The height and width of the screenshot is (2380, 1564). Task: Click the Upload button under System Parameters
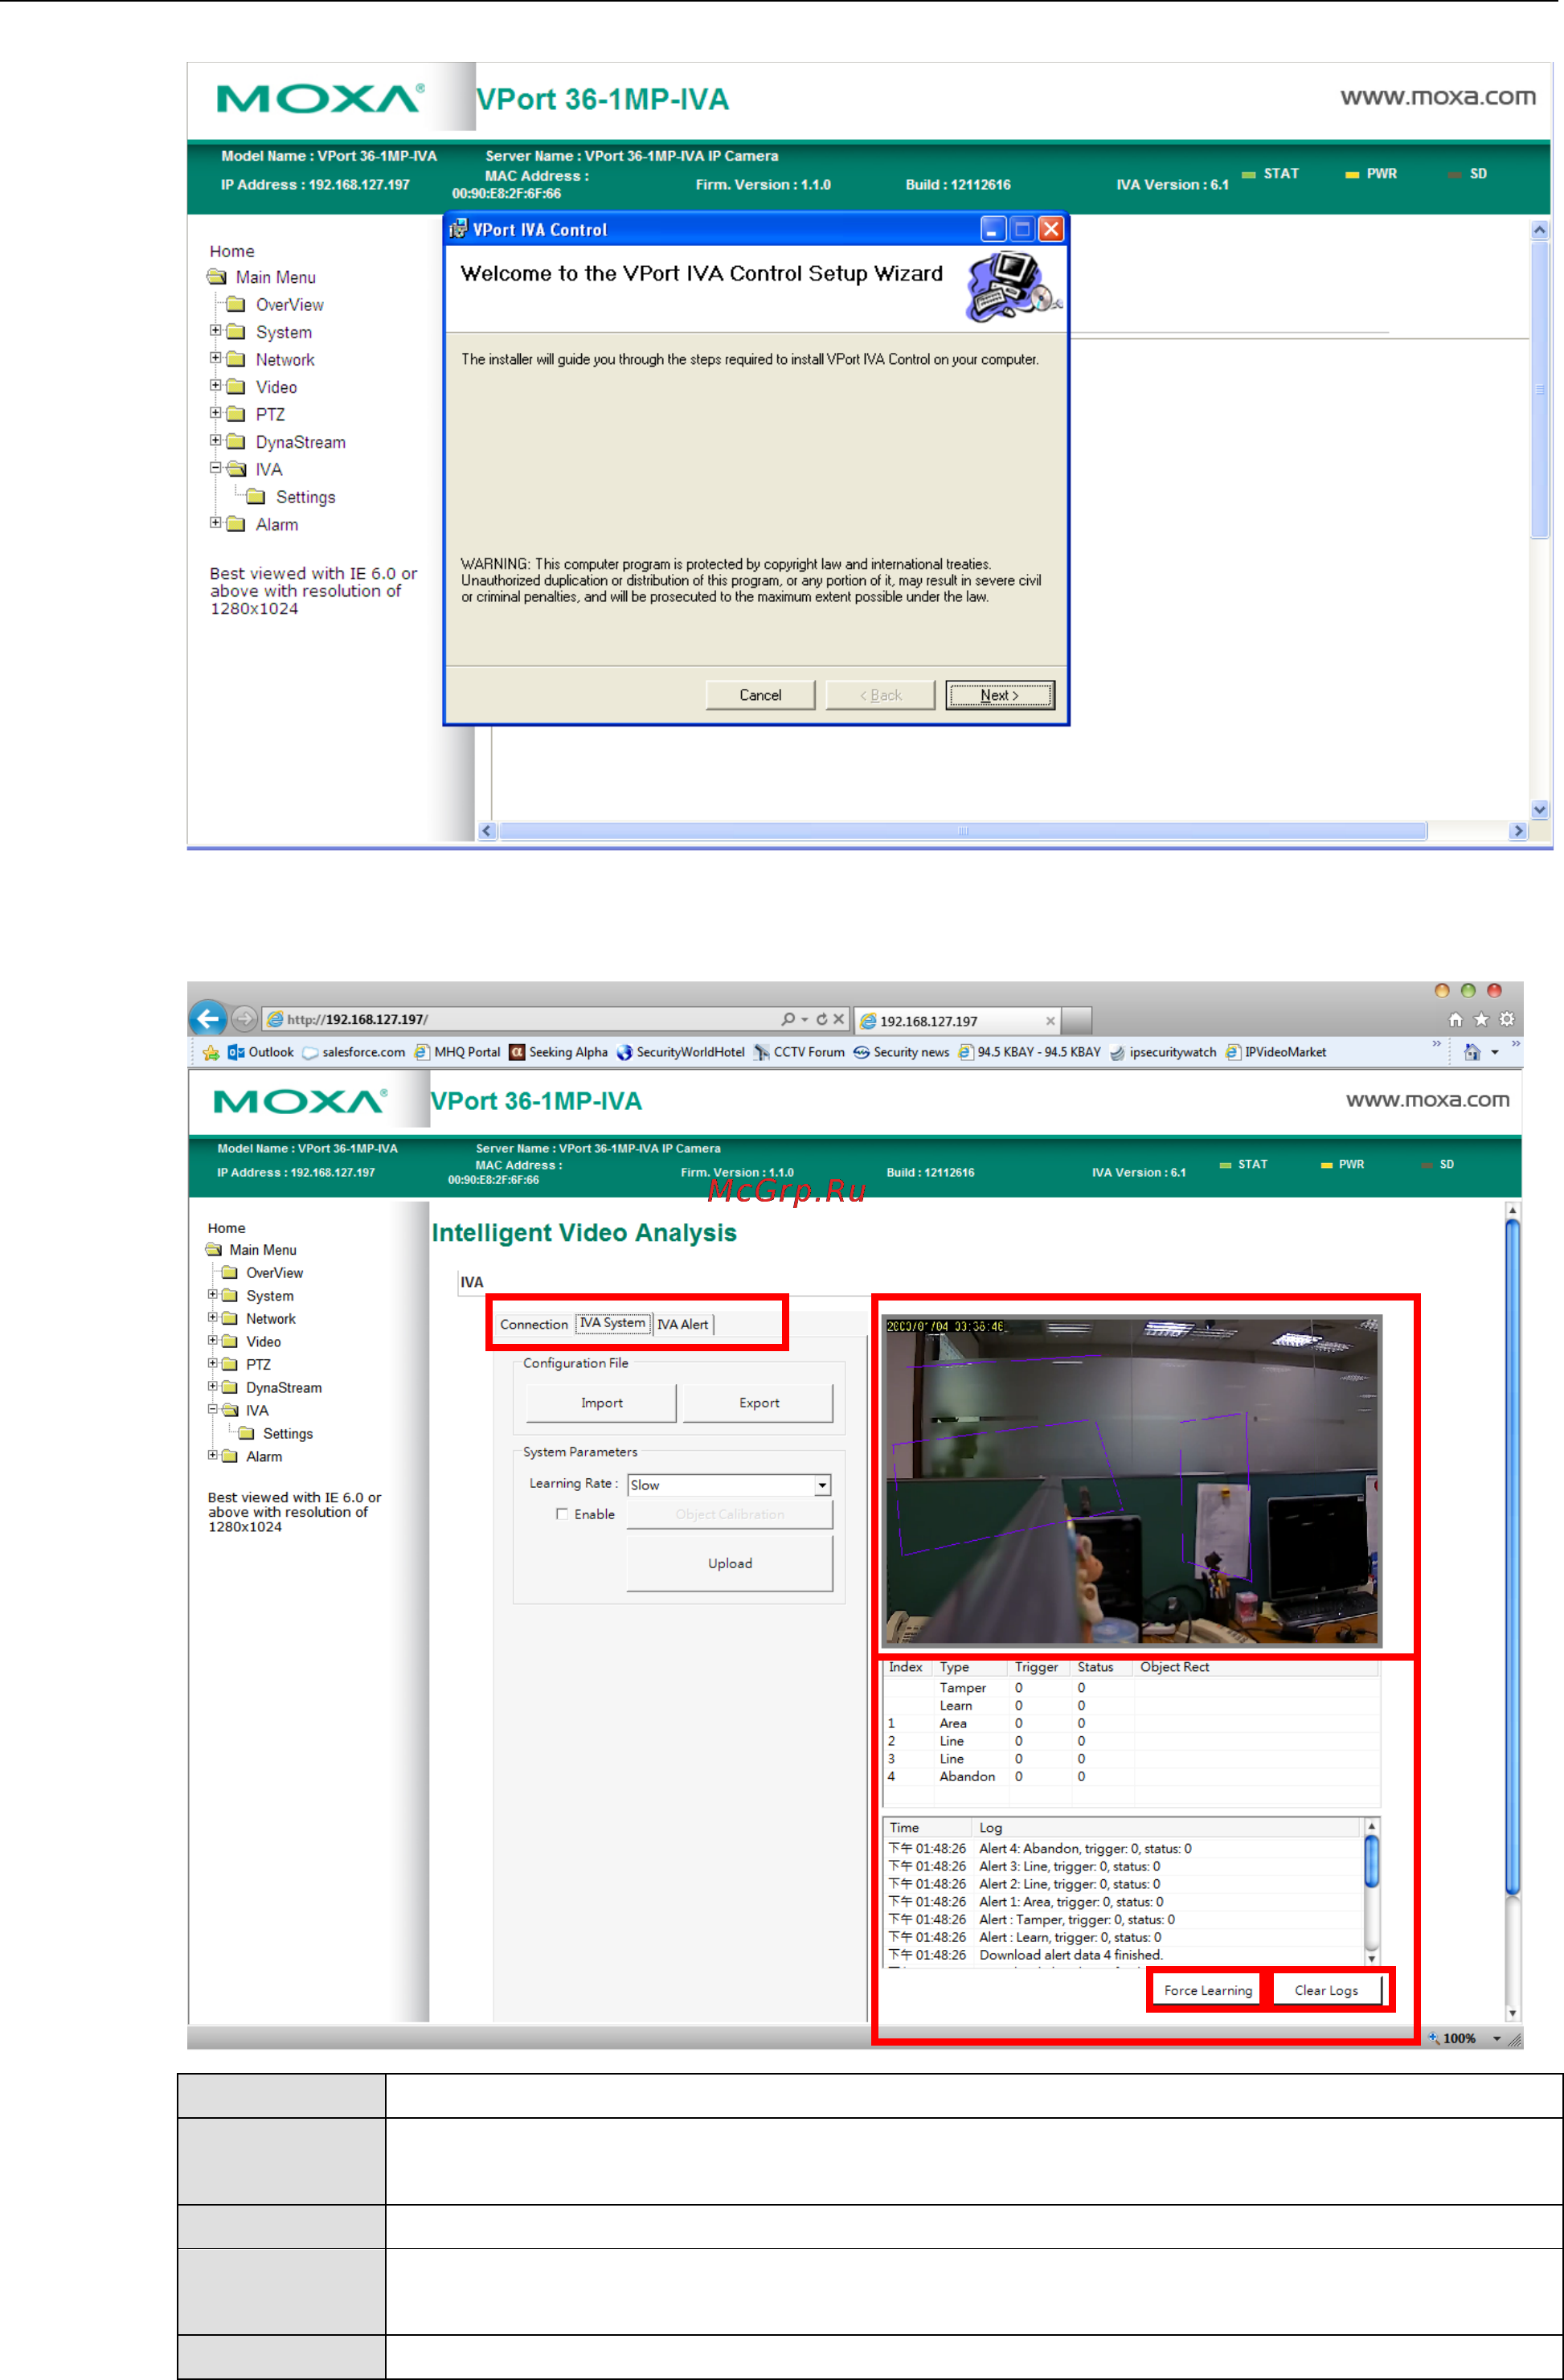pos(730,1563)
